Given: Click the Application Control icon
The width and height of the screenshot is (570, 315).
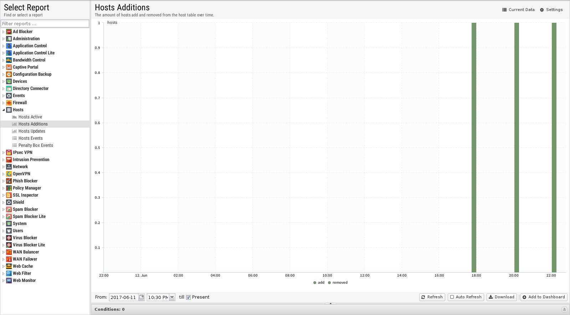Looking at the screenshot, I should (x=9, y=46).
